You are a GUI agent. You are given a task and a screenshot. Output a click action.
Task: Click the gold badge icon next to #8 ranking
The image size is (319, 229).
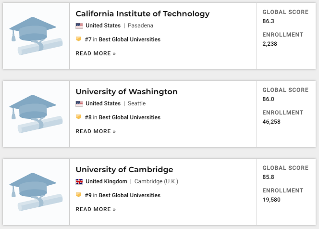point(78,117)
